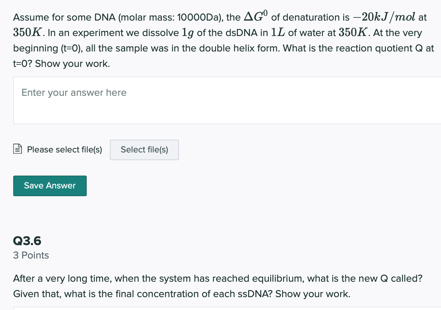Click the 350K after 'water at'
The image size is (441, 310).
(353, 32)
